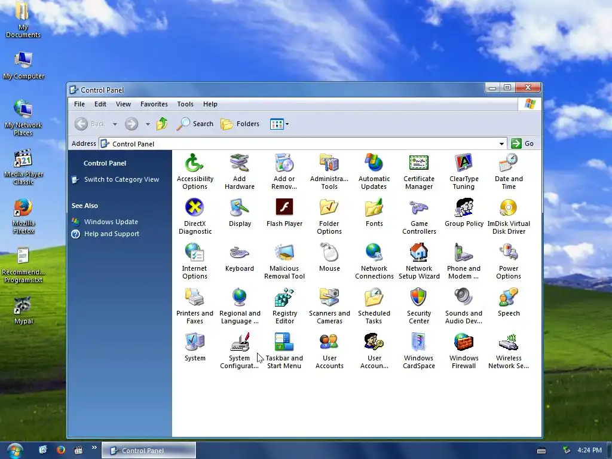This screenshot has width=612, height=459.
Task: Open User Accounts with keys icon
Action: coord(374,351)
